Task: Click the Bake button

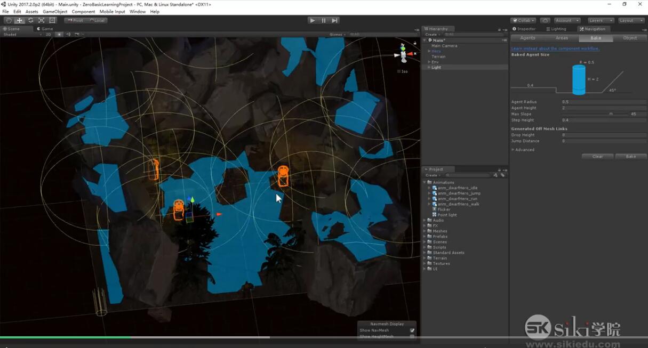Action: 630,156
